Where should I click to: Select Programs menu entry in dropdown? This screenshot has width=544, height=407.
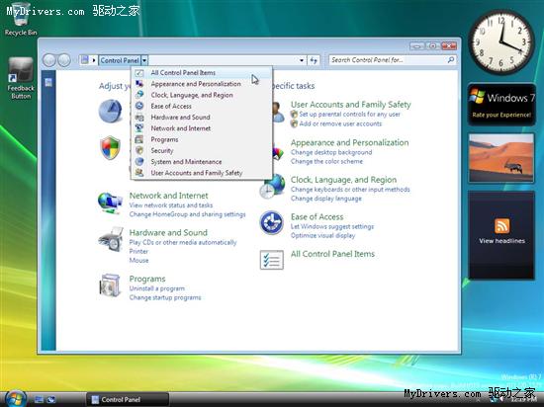point(201,139)
